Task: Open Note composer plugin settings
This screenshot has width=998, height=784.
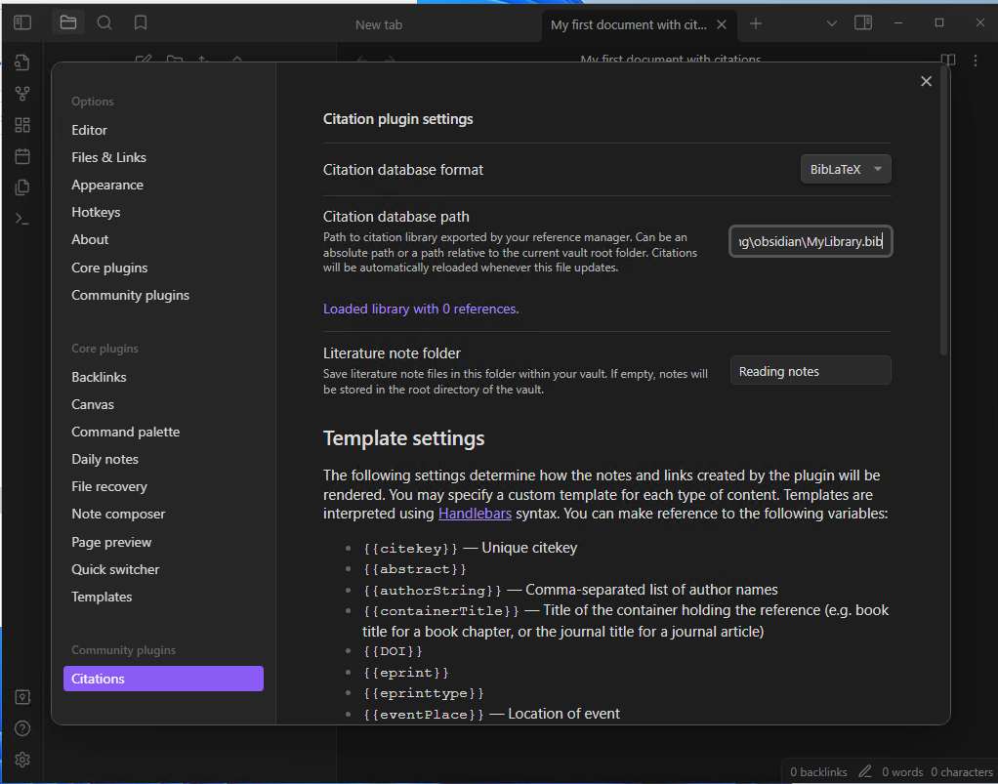Action: (x=118, y=514)
